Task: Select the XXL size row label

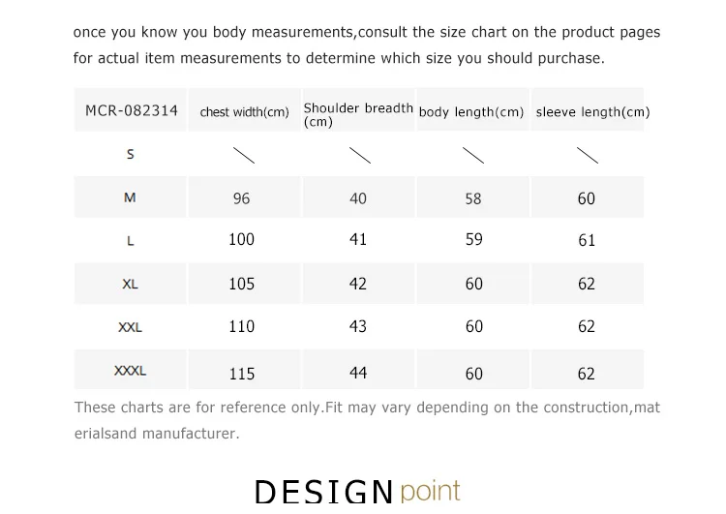Action: click(x=130, y=327)
